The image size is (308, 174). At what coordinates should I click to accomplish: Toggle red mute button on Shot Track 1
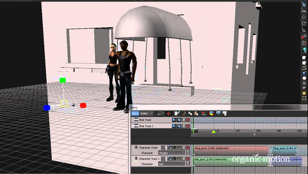point(188,126)
